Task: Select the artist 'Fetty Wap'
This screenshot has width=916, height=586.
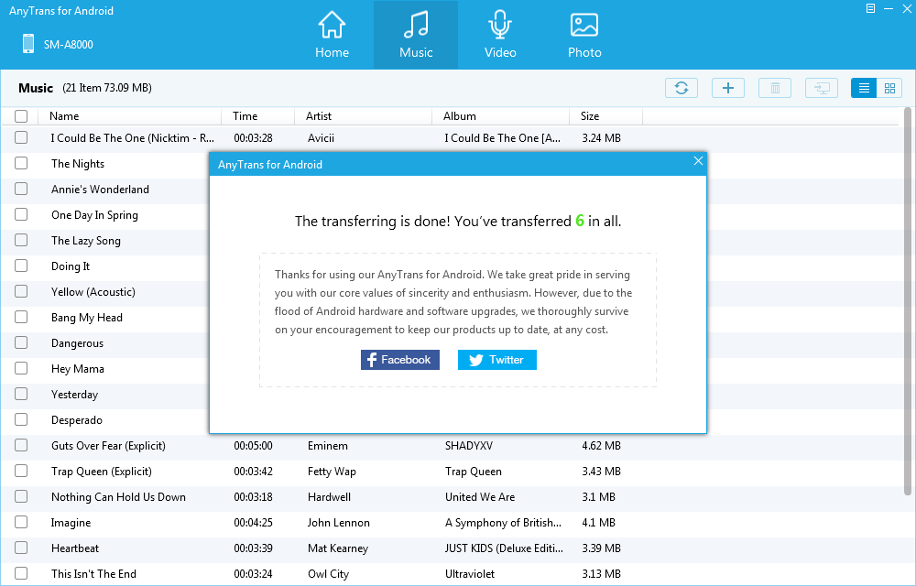Action: click(332, 472)
